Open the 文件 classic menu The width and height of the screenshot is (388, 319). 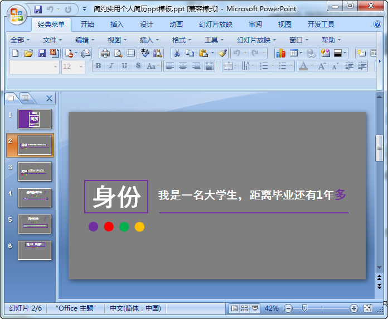click(x=52, y=40)
